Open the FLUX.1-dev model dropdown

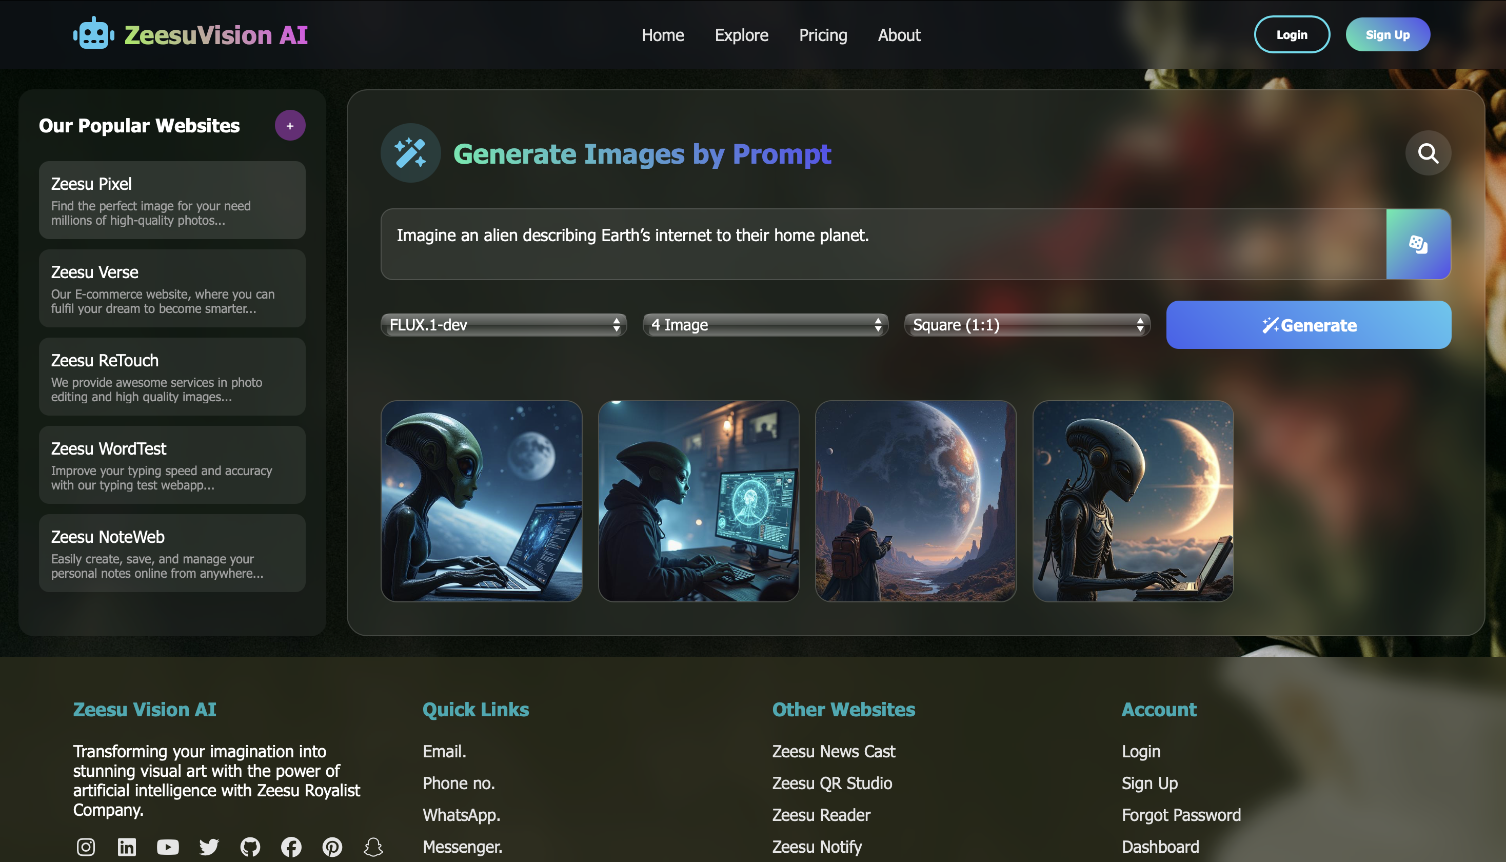(x=504, y=325)
